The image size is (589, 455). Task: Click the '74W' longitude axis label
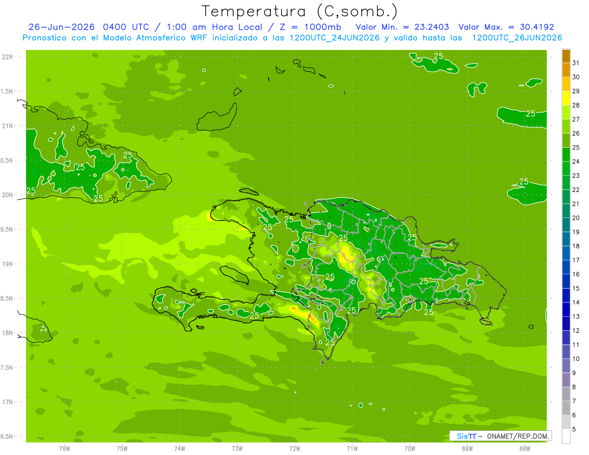point(180,448)
